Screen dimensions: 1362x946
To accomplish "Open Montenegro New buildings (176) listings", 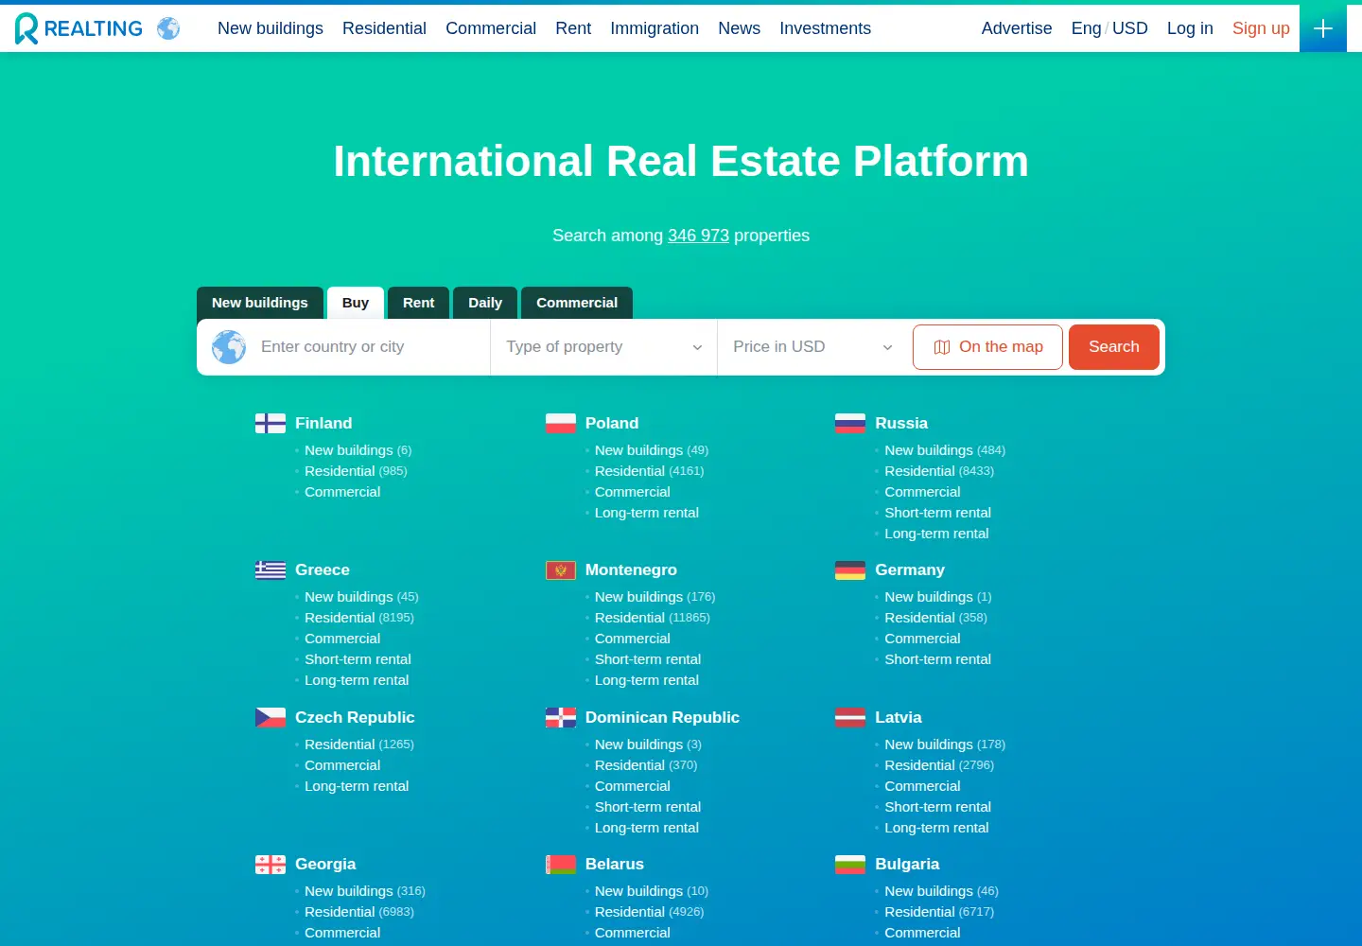I will [x=655, y=597].
